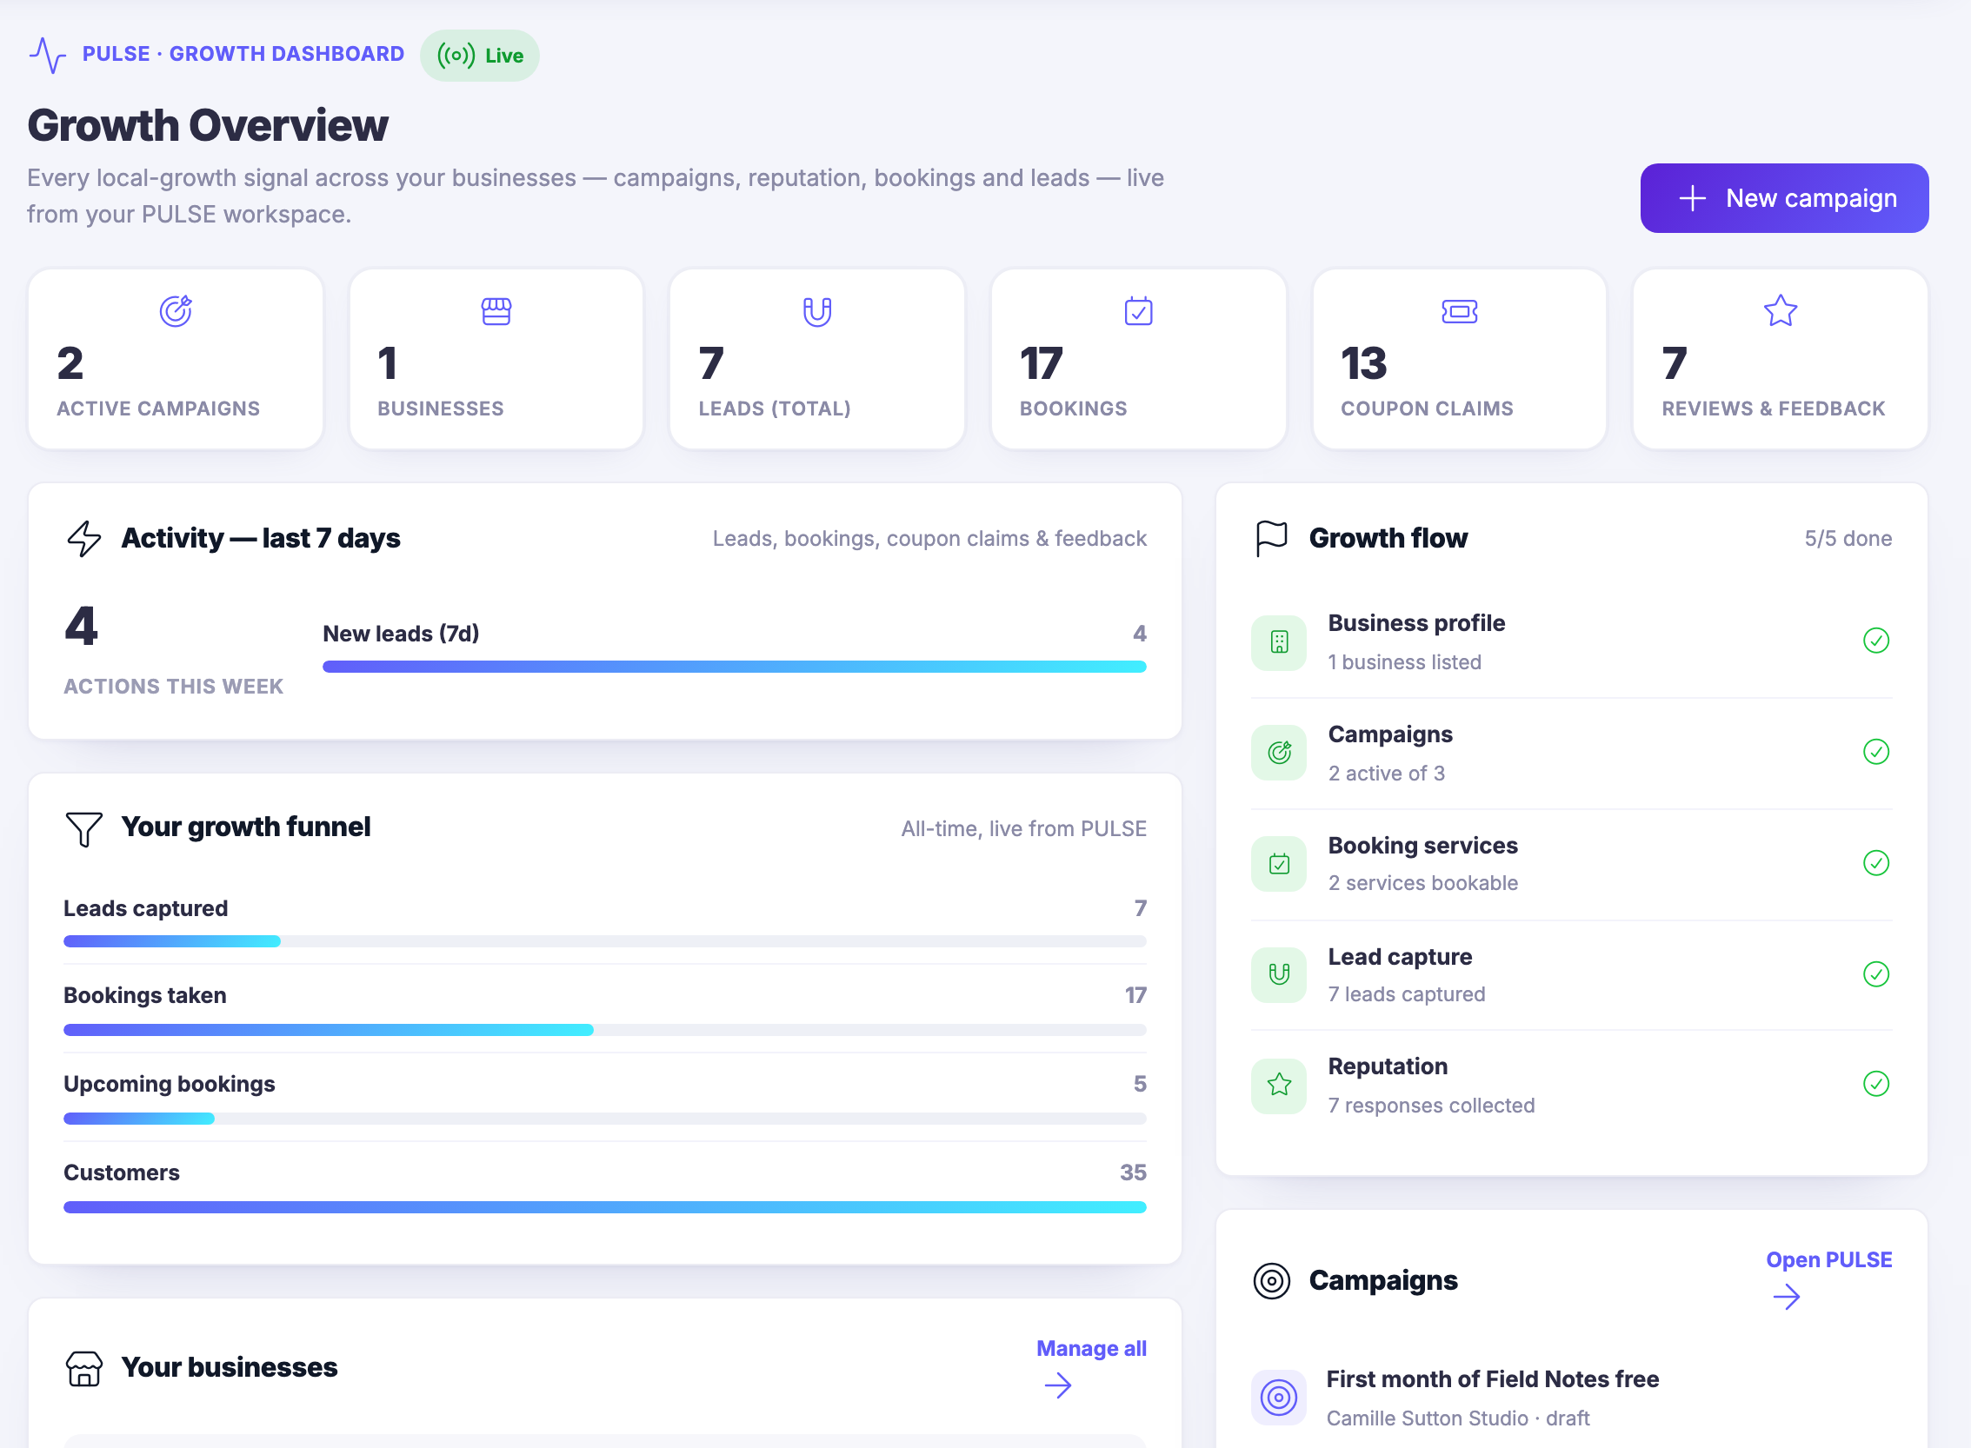
Task: Click the Lead capture magnet icon
Action: coord(1279,974)
